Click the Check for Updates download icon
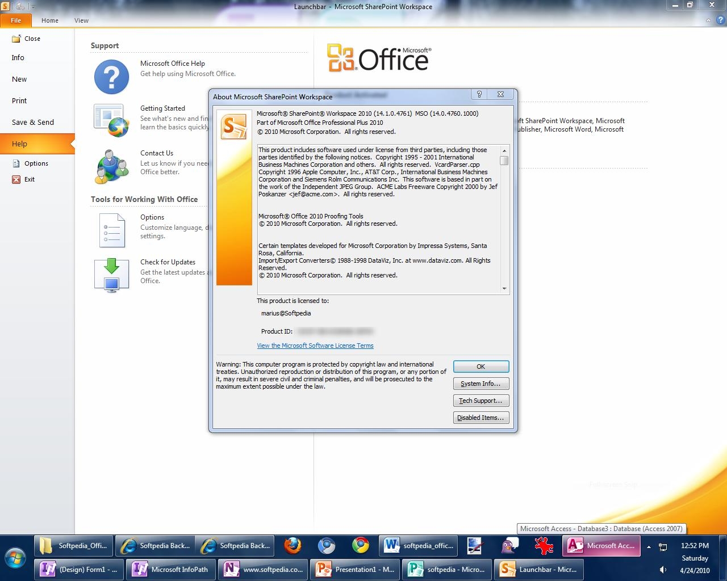 coord(111,275)
